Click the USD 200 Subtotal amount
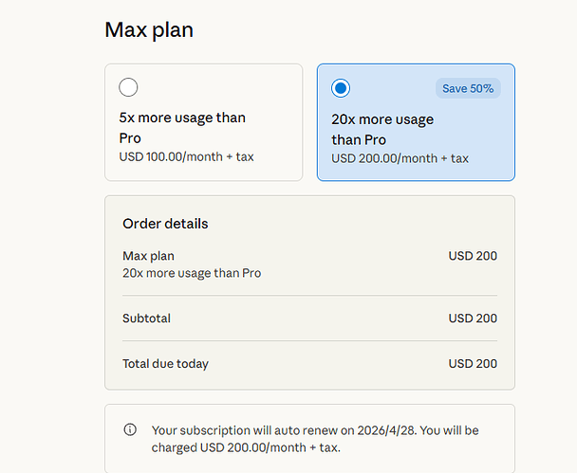 pyautogui.click(x=473, y=318)
